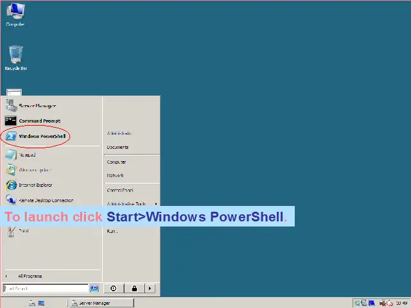Open Computer from right Start pane

[x=117, y=162]
